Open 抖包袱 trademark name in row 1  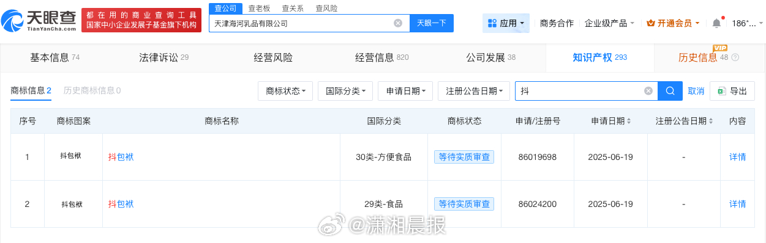[x=121, y=157]
